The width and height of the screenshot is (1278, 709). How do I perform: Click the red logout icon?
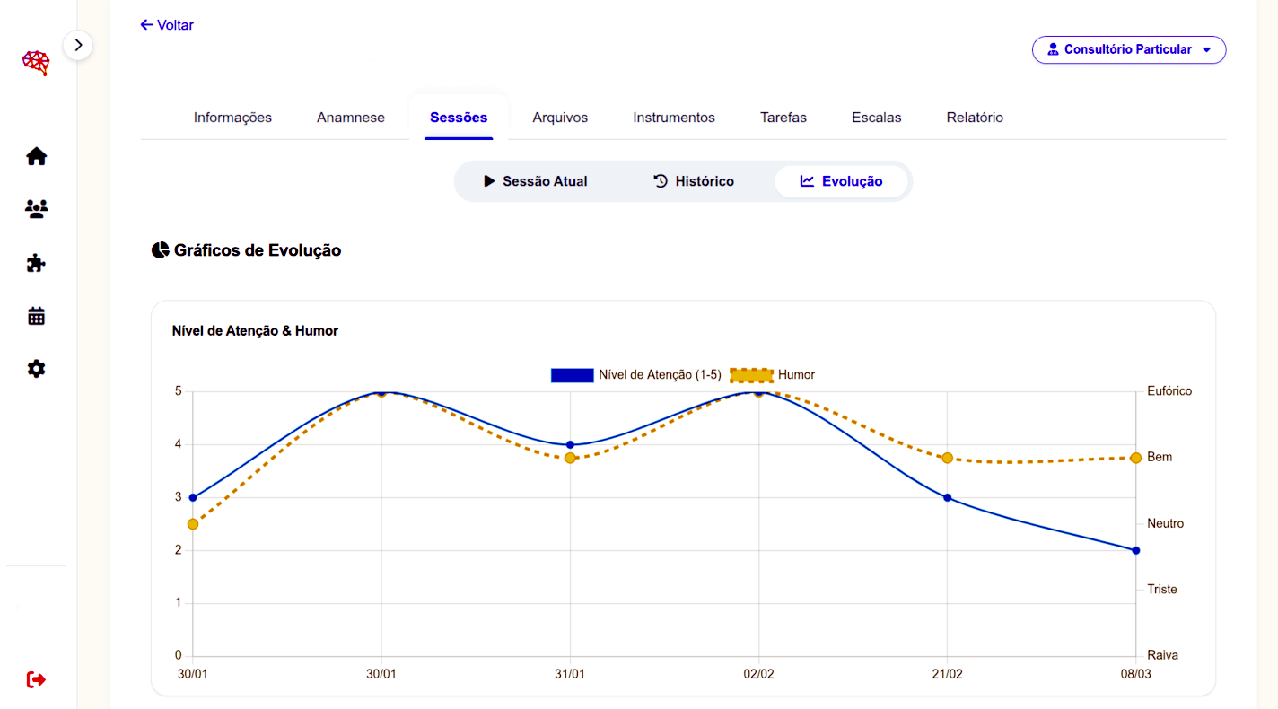[x=36, y=679]
